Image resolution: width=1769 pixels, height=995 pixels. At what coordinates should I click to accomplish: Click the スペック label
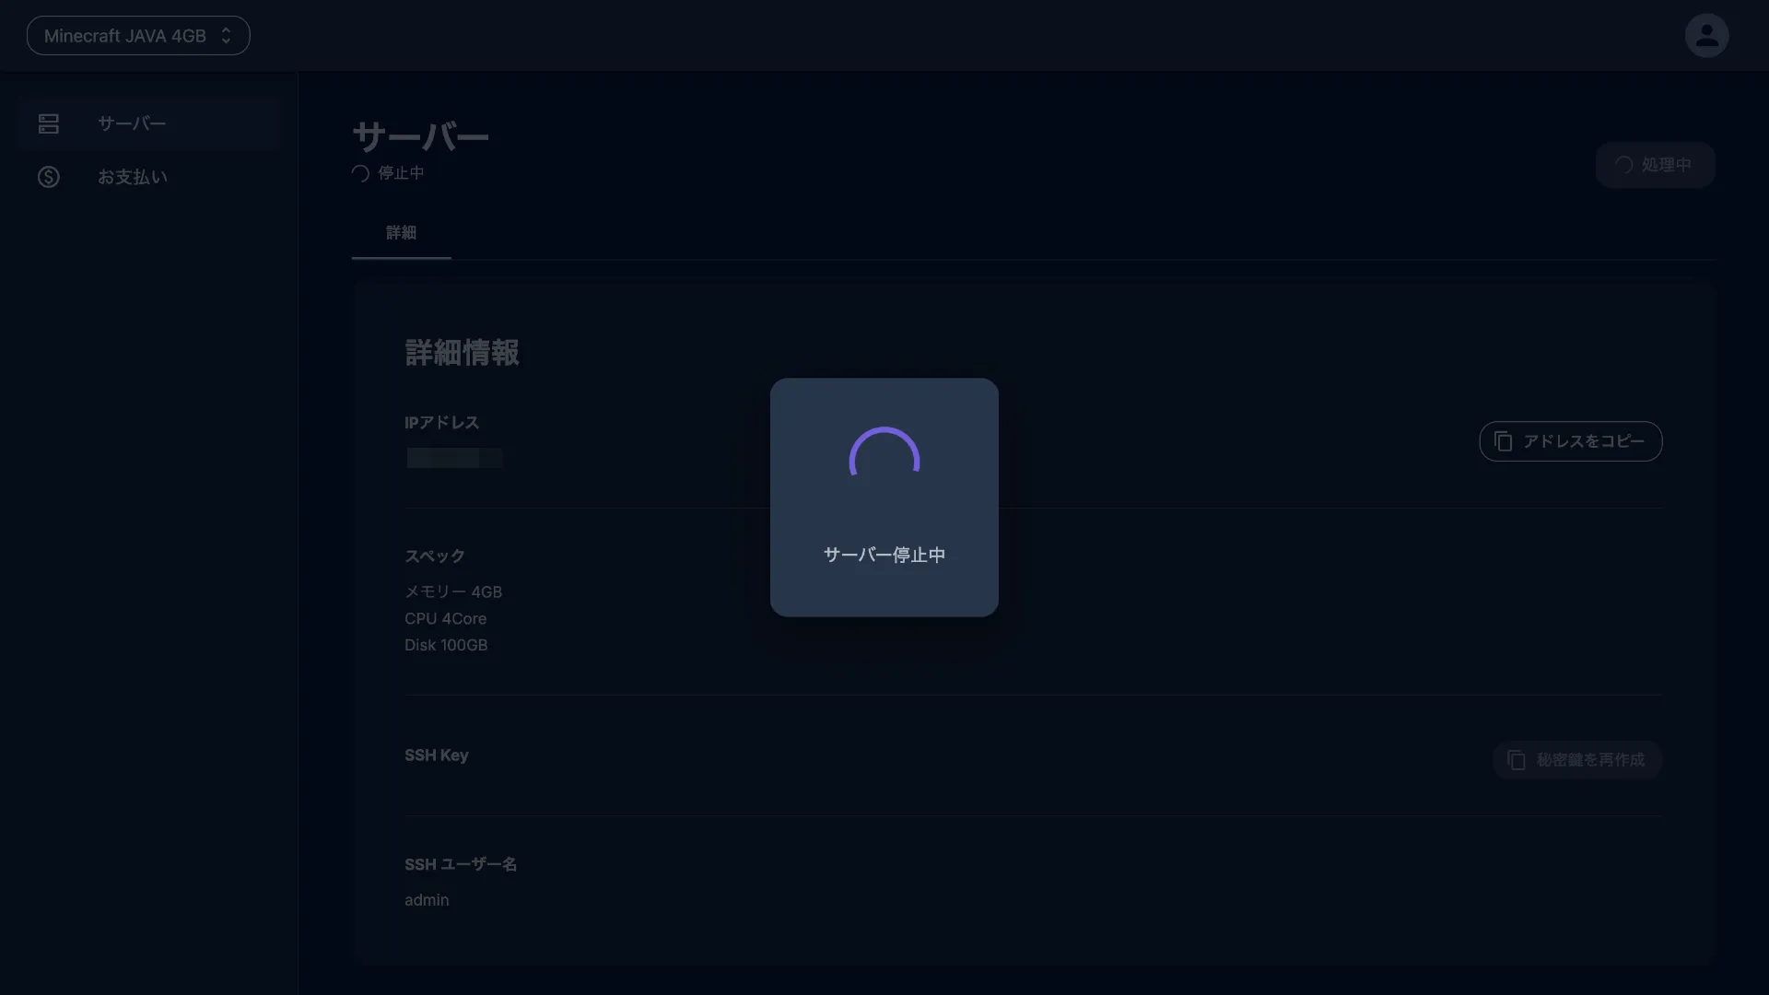click(x=435, y=556)
